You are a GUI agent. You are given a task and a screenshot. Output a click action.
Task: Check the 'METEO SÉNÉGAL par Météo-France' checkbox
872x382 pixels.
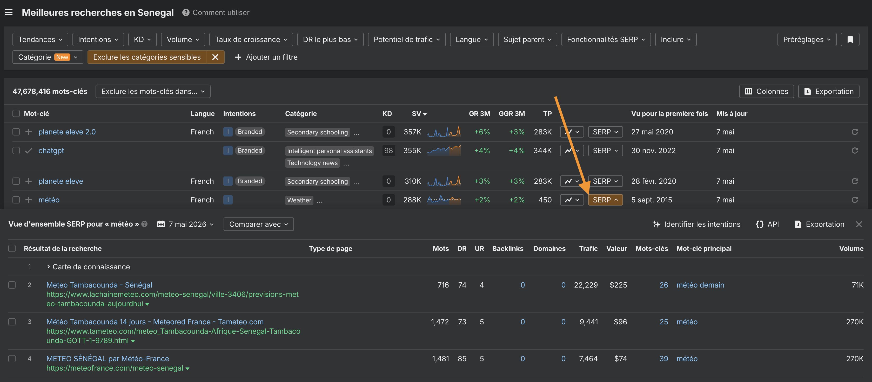pyautogui.click(x=12, y=359)
